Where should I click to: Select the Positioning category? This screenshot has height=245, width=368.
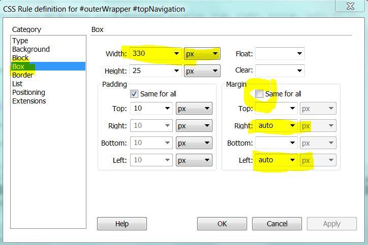[x=28, y=92]
